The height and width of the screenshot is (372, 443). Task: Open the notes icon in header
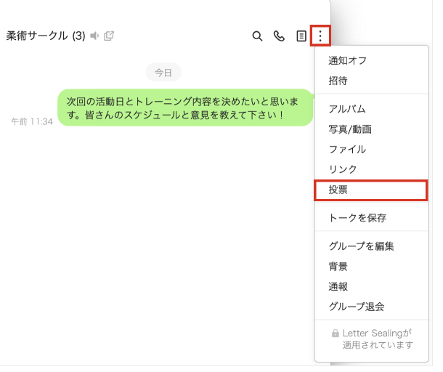point(301,36)
